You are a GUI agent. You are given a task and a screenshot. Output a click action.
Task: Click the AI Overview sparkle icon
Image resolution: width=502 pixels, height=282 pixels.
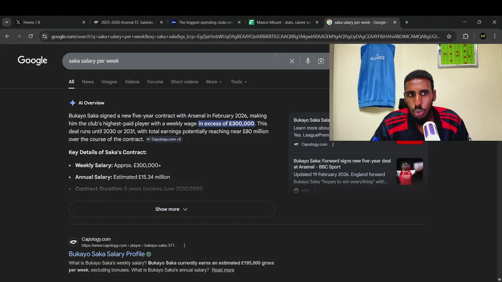click(73, 103)
